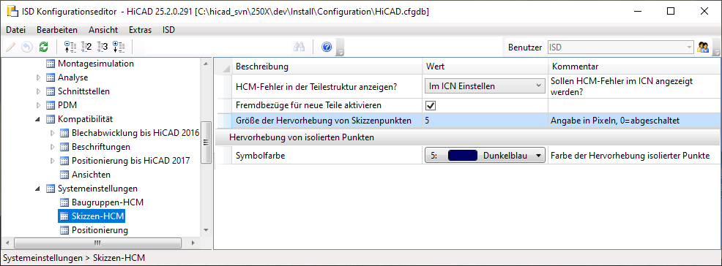Open the Symbolfarbe Dunkelblau color dropdown
The width and height of the screenshot is (722, 266).
tap(485, 156)
